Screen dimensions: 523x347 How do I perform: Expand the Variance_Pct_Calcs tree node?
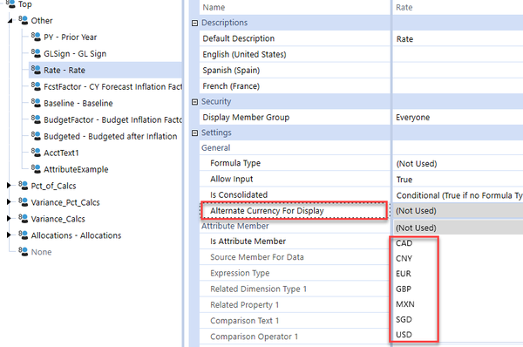(x=9, y=202)
